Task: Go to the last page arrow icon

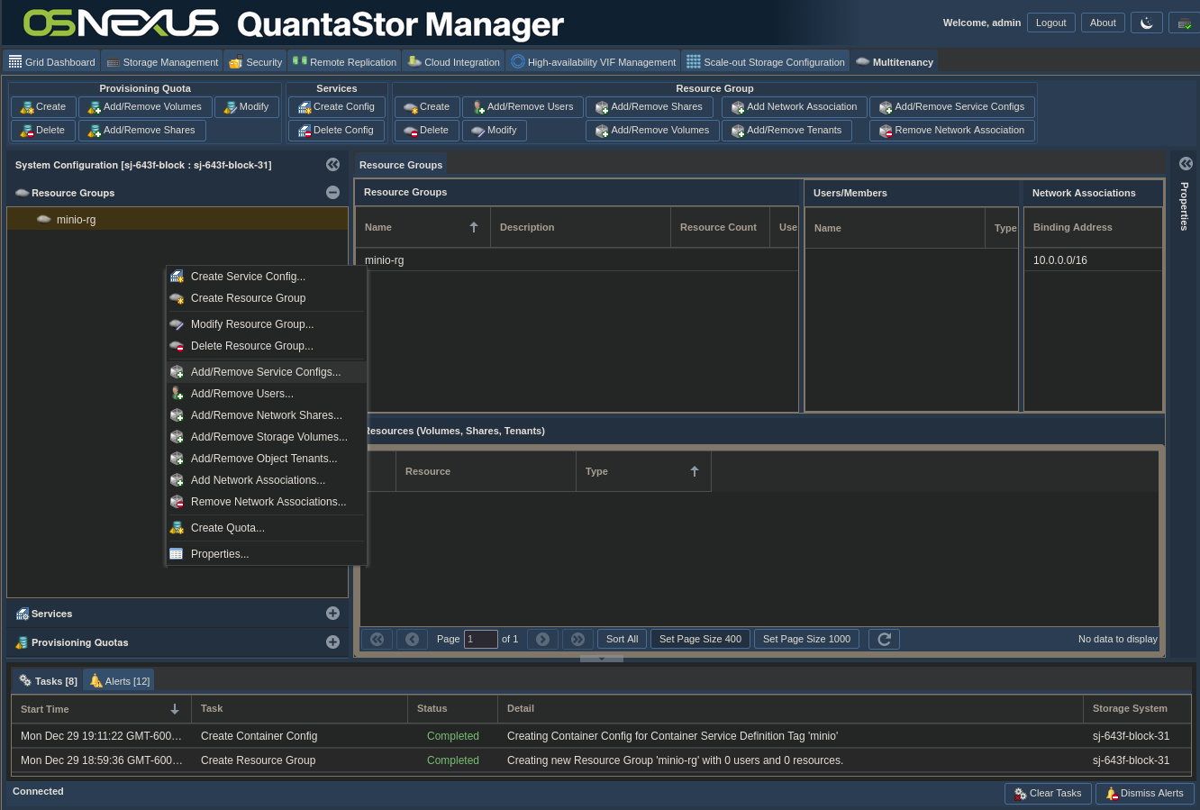Action: click(x=577, y=639)
